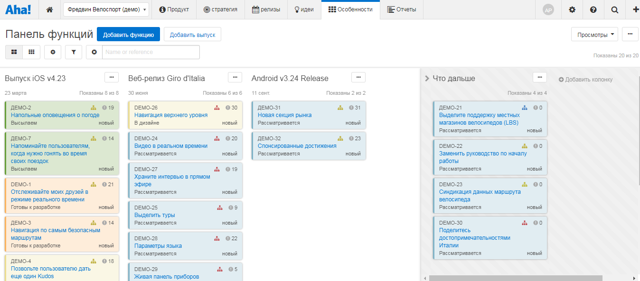Collapse the Что дальше column chevron

pyautogui.click(x=427, y=79)
